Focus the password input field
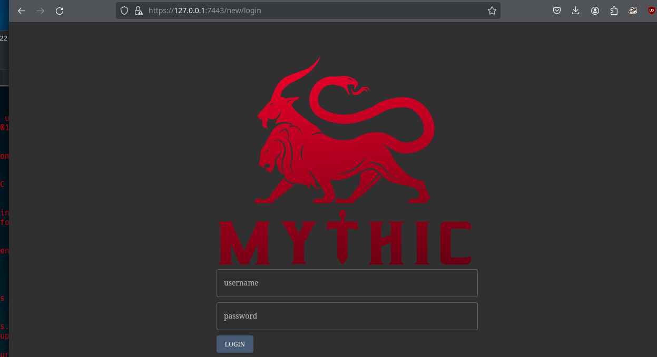 tap(347, 316)
